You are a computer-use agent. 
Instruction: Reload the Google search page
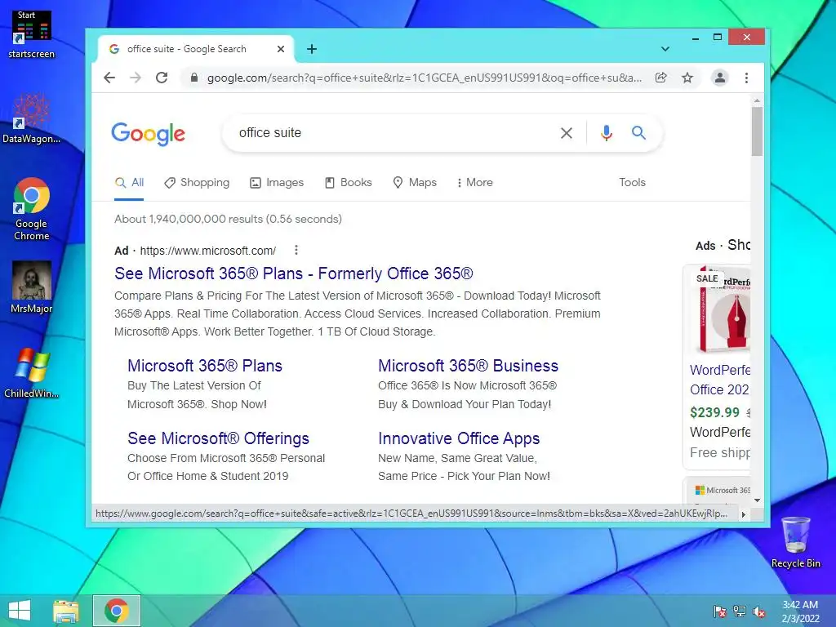(x=162, y=78)
